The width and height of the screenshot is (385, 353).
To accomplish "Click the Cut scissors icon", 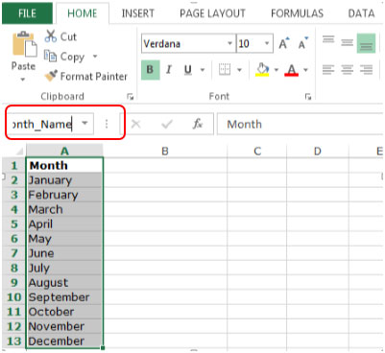I will click(x=51, y=36).
